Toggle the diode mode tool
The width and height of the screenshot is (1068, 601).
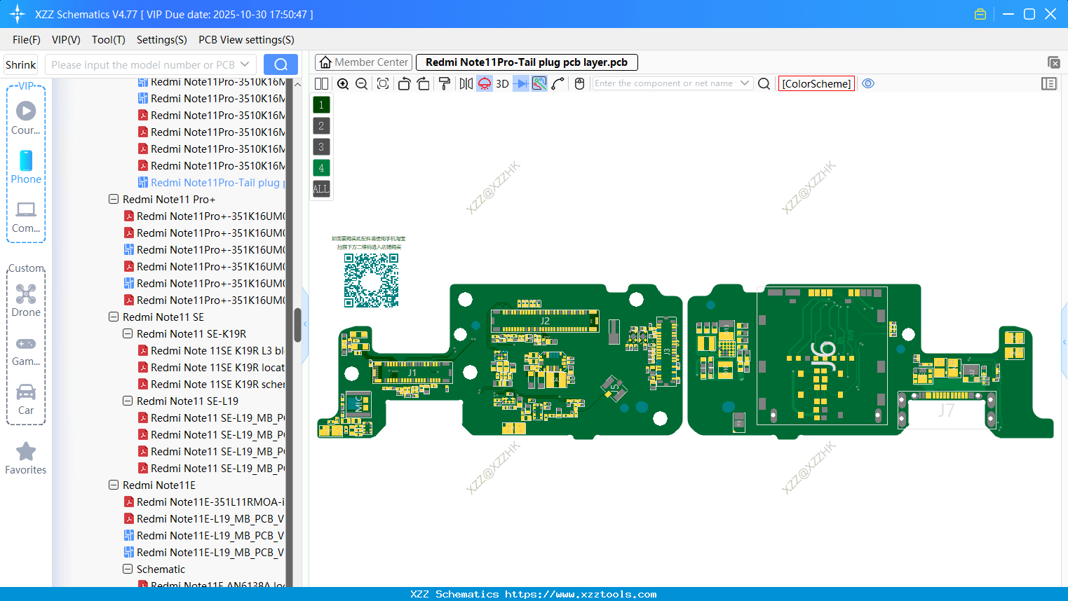point(521,83)
